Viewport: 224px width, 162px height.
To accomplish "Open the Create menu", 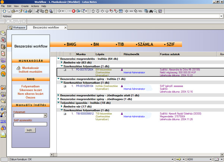I will click(25, 6).
